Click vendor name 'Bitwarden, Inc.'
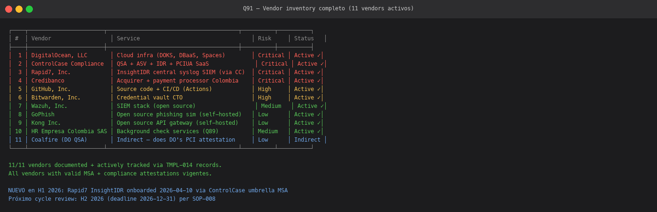The width and height of the screenshot is (657, 212). (56, 98)
